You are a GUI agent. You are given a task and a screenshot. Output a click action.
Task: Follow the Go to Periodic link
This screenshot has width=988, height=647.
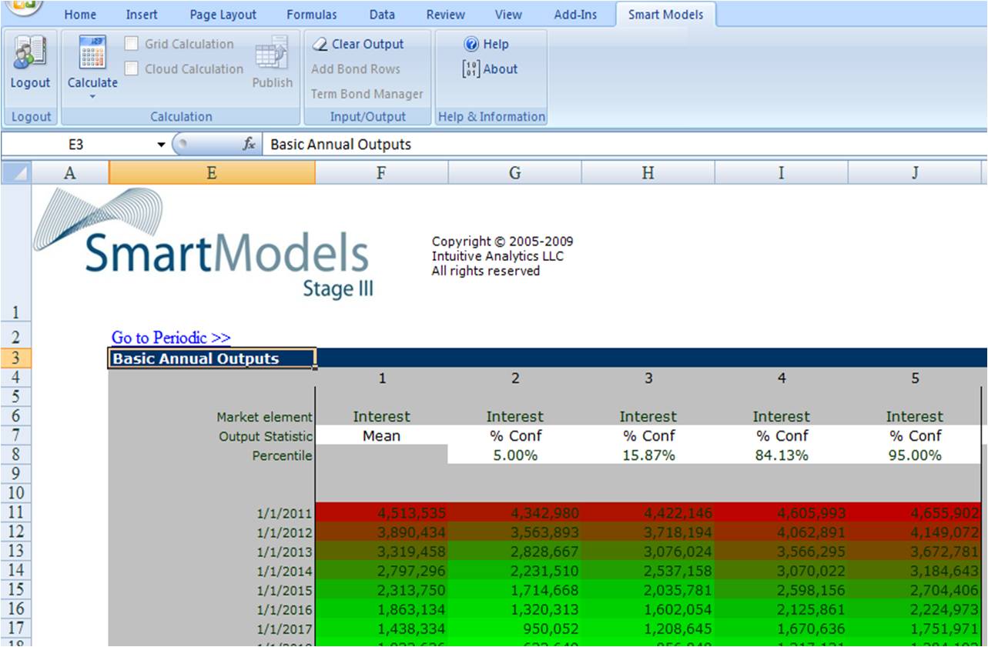(x=171, y=338)
